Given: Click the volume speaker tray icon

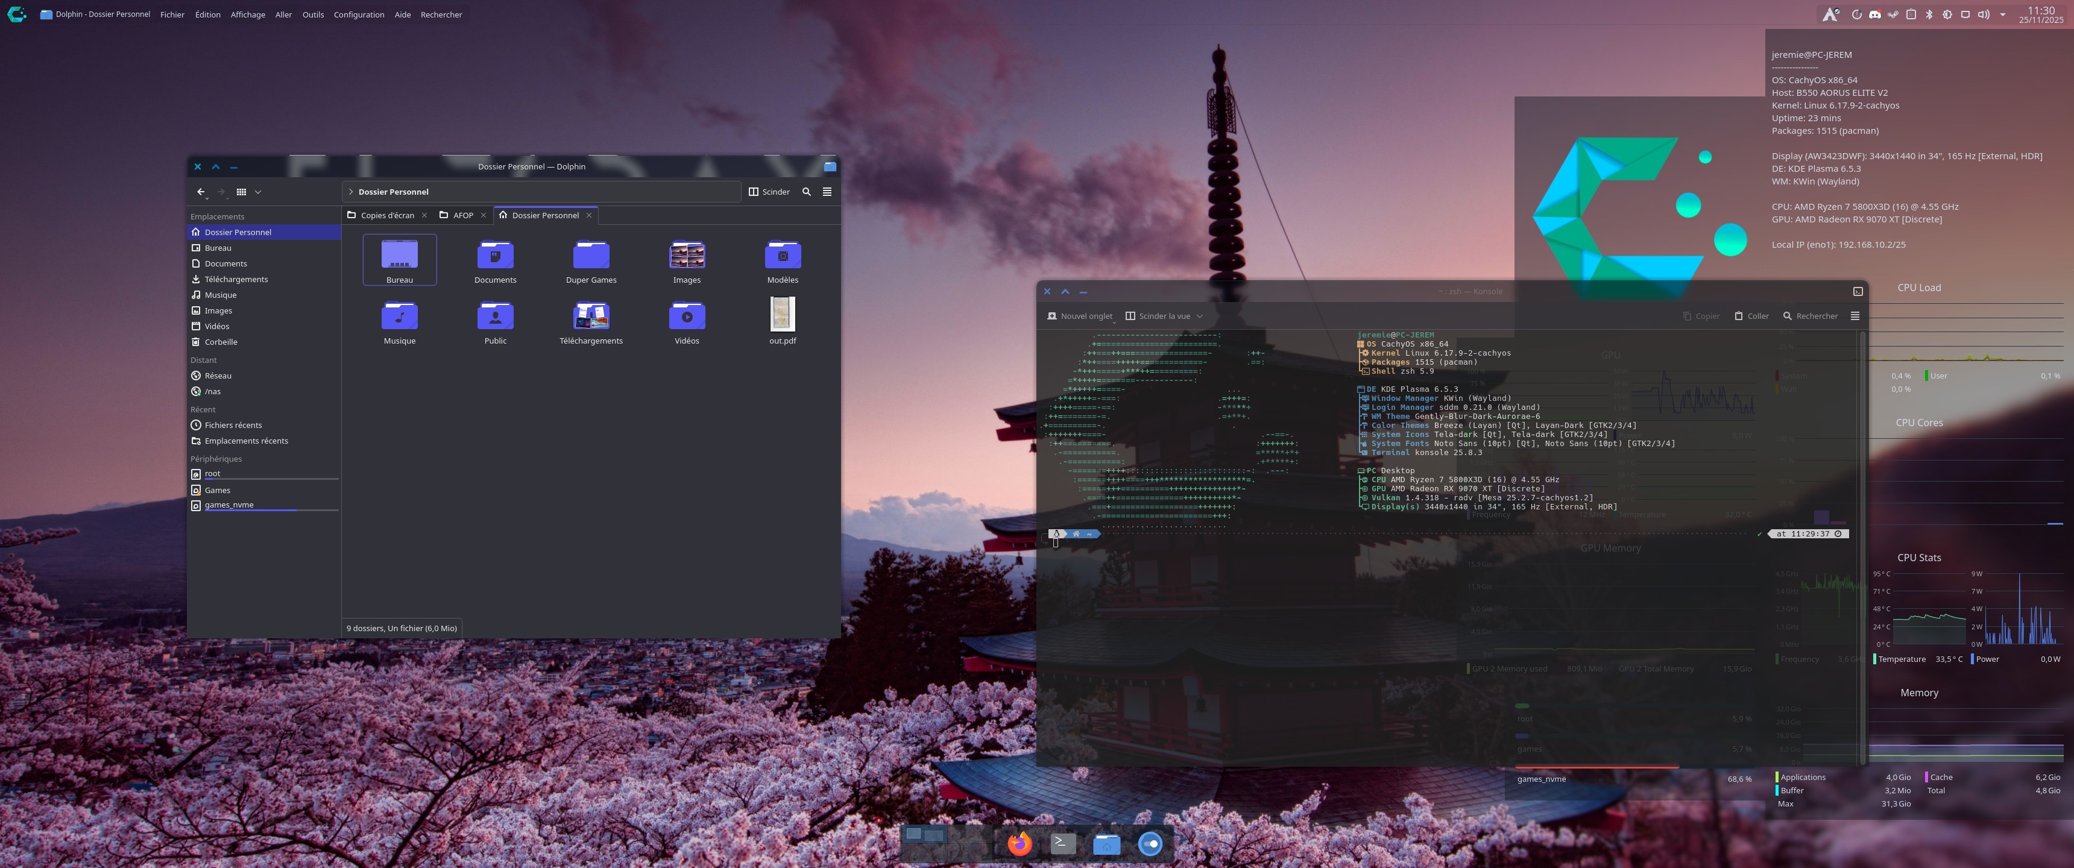Looking at the screenshot, I should pyautogui.click(x=1983, y=14).
